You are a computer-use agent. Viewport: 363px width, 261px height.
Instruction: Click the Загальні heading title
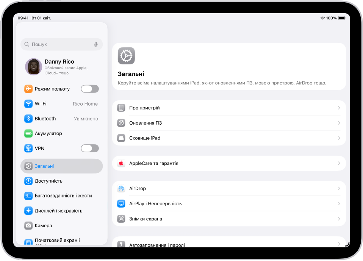click(x=131, y=74)
